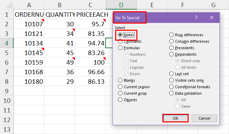
Task: Select the Last cell option
Action: pyautogui.click(x=171, y=74)
